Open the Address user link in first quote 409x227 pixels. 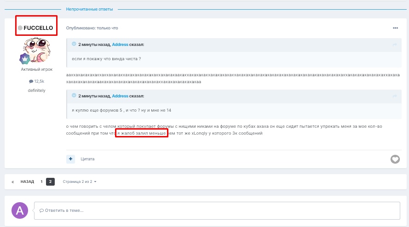120,45
